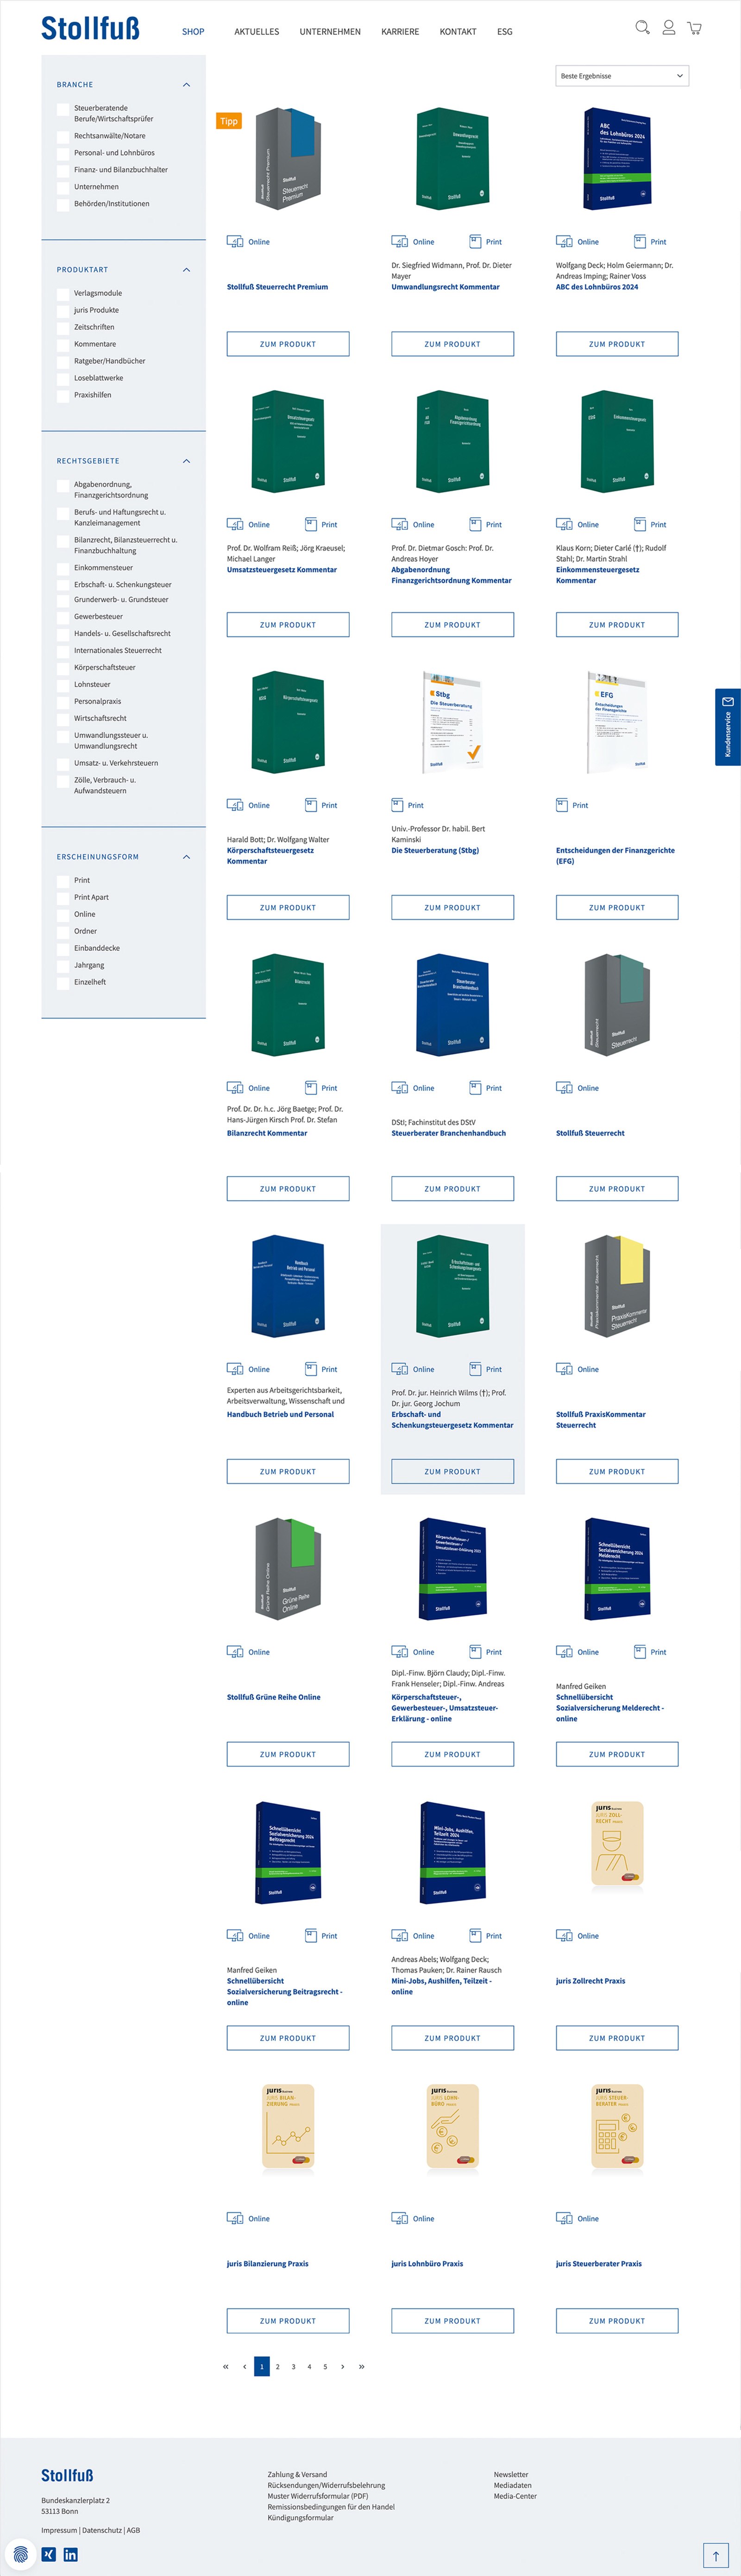Click Print icon under Die Steuerberatung (Stbg)
This screenshot has height=2576, width=741.
click(397, 805)
